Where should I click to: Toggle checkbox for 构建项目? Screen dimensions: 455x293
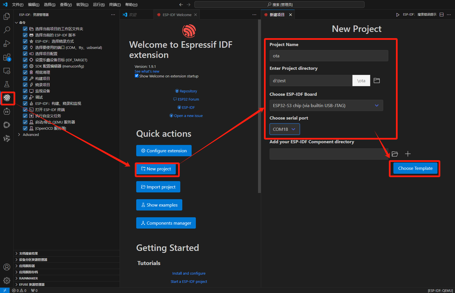click(25, 79)
